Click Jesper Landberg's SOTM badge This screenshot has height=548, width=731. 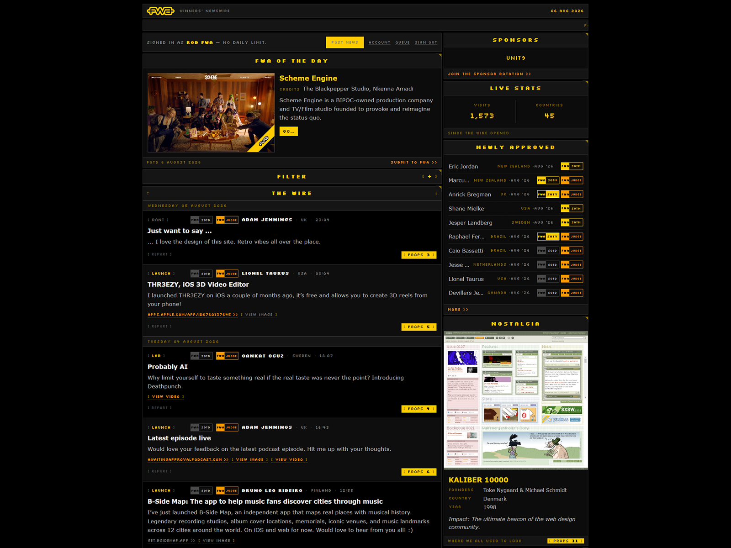click(572, 222)
